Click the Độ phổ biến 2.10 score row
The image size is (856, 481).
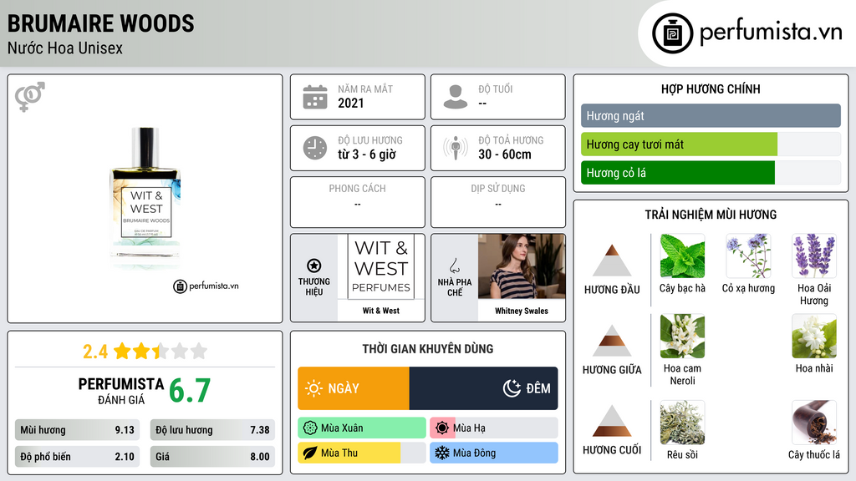pos(77,457)
